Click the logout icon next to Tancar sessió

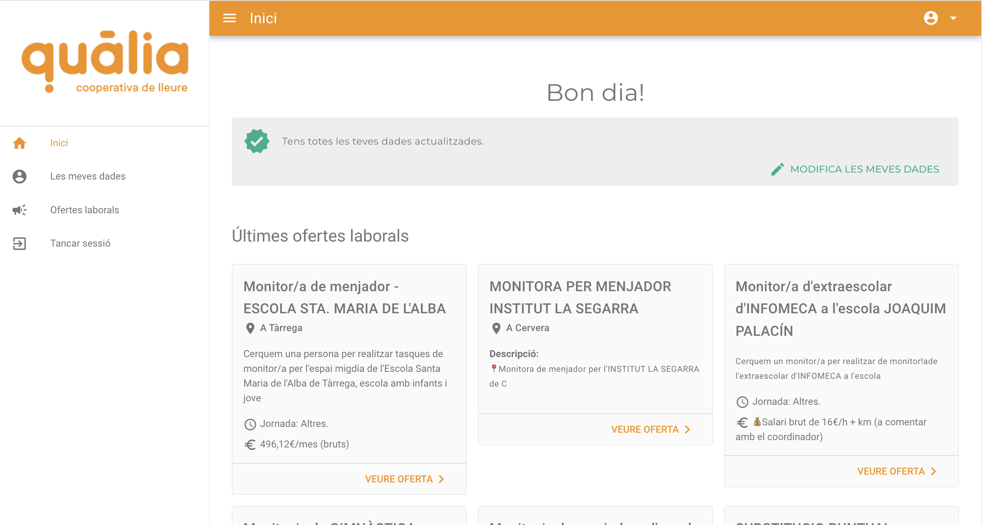[x=19, y=244]
